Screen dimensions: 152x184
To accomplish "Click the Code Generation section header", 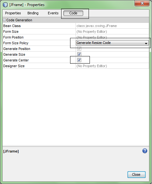I will 76,20.
